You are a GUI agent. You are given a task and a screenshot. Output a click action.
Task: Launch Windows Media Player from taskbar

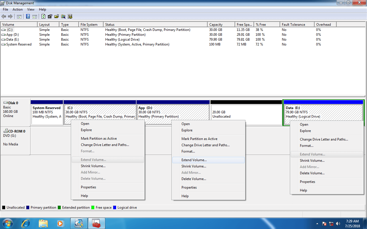(60, 223)
